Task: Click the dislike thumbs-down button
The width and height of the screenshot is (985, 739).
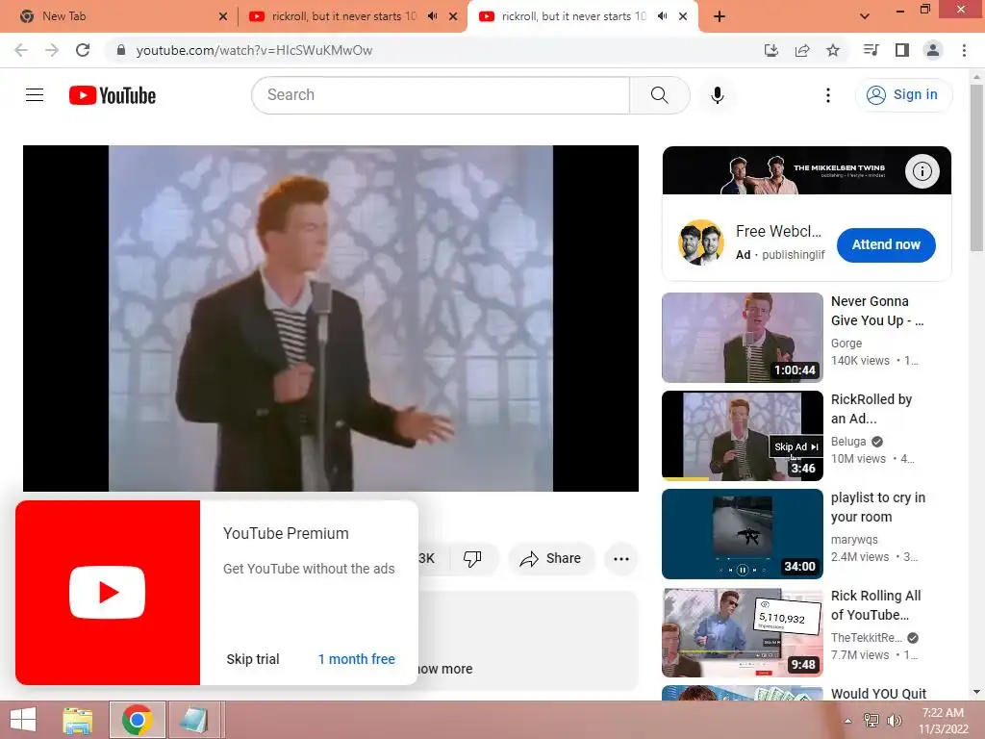Action: pos(472,558)
